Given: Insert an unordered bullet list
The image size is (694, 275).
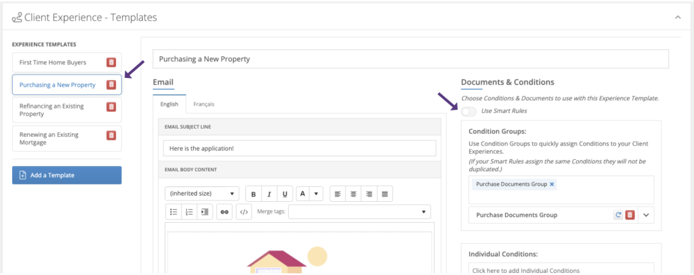Looking at the screenshot, I should tap(173, 212).
